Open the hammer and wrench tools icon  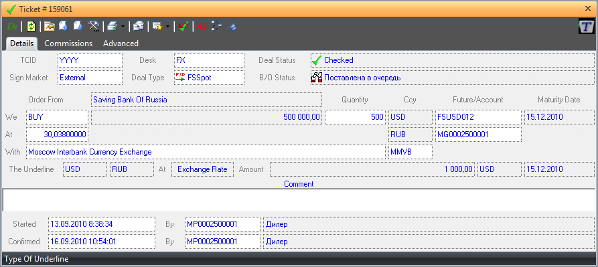[x=94, y=26]
